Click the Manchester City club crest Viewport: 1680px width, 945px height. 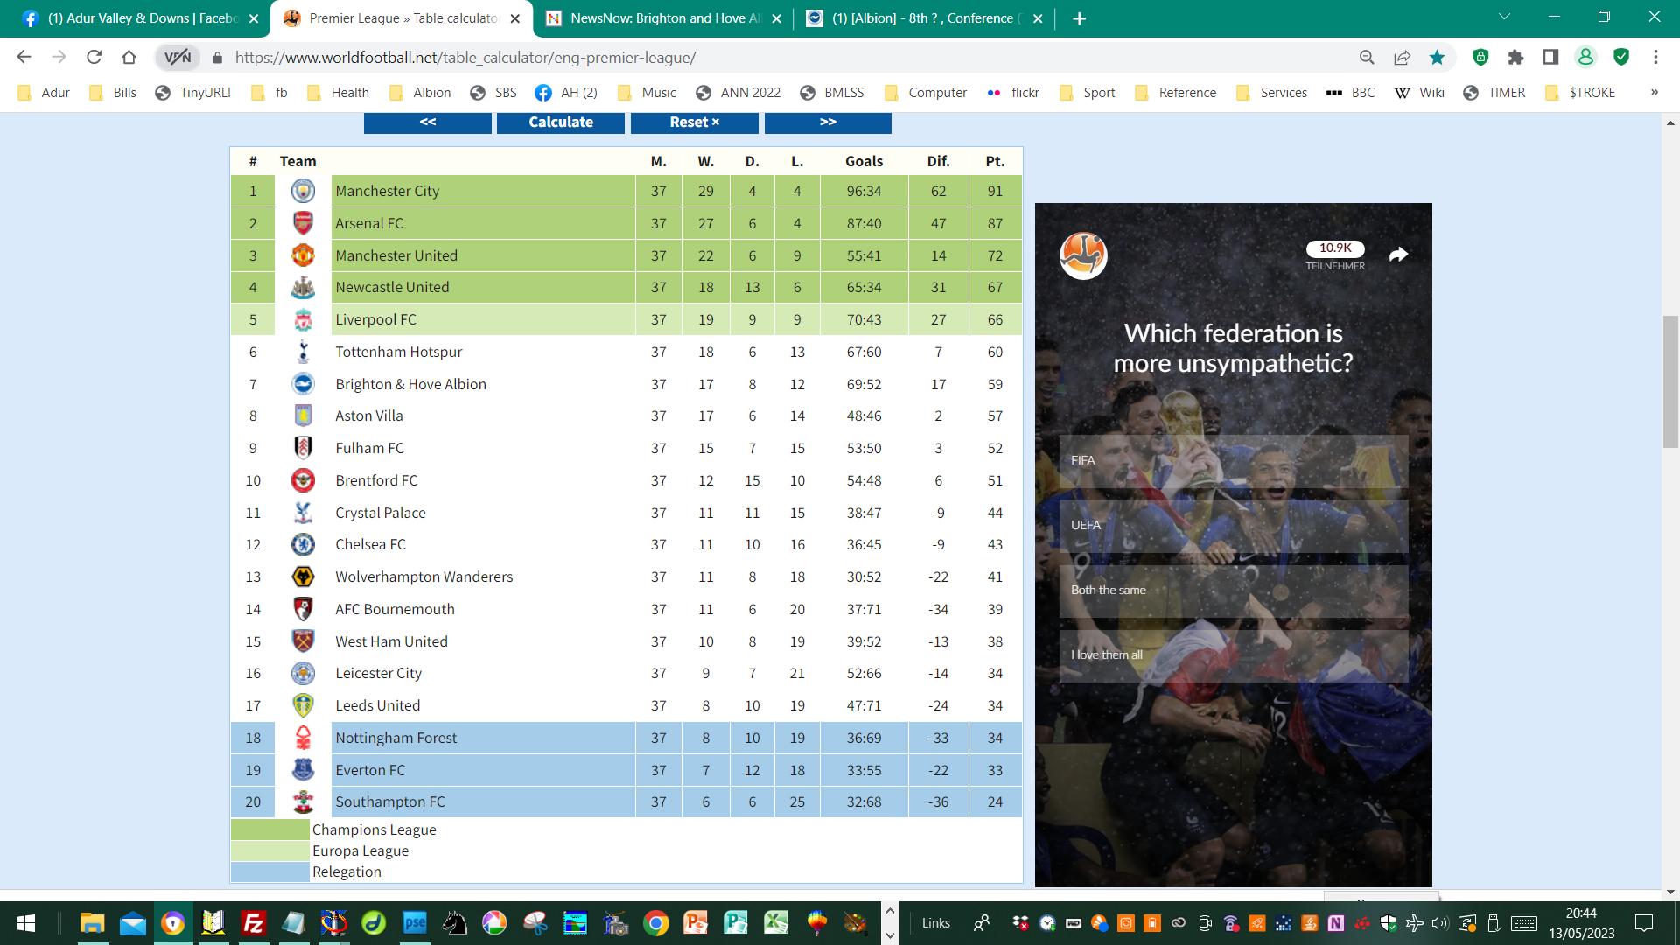click(x=303, y=191)
